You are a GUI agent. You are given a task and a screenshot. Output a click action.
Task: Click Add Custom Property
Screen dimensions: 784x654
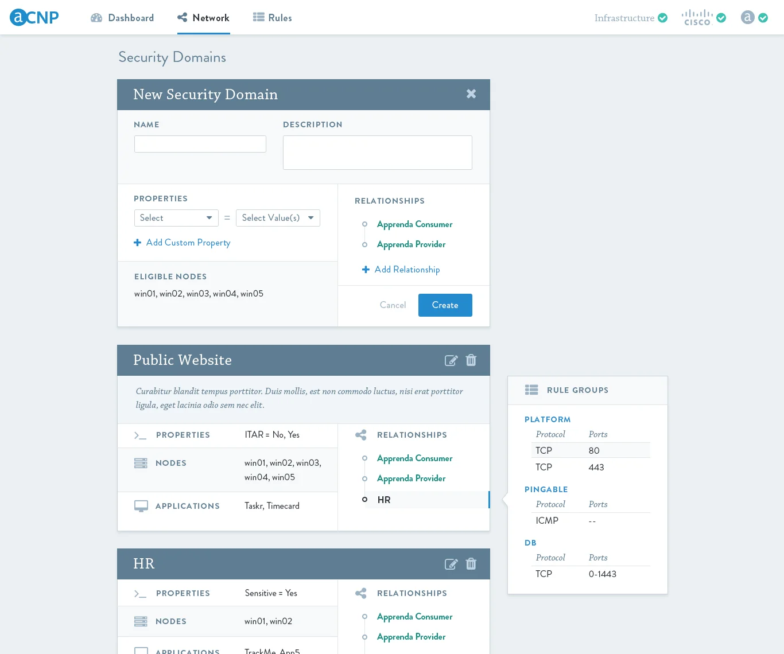pyautogui.click(x=182, y=243)
